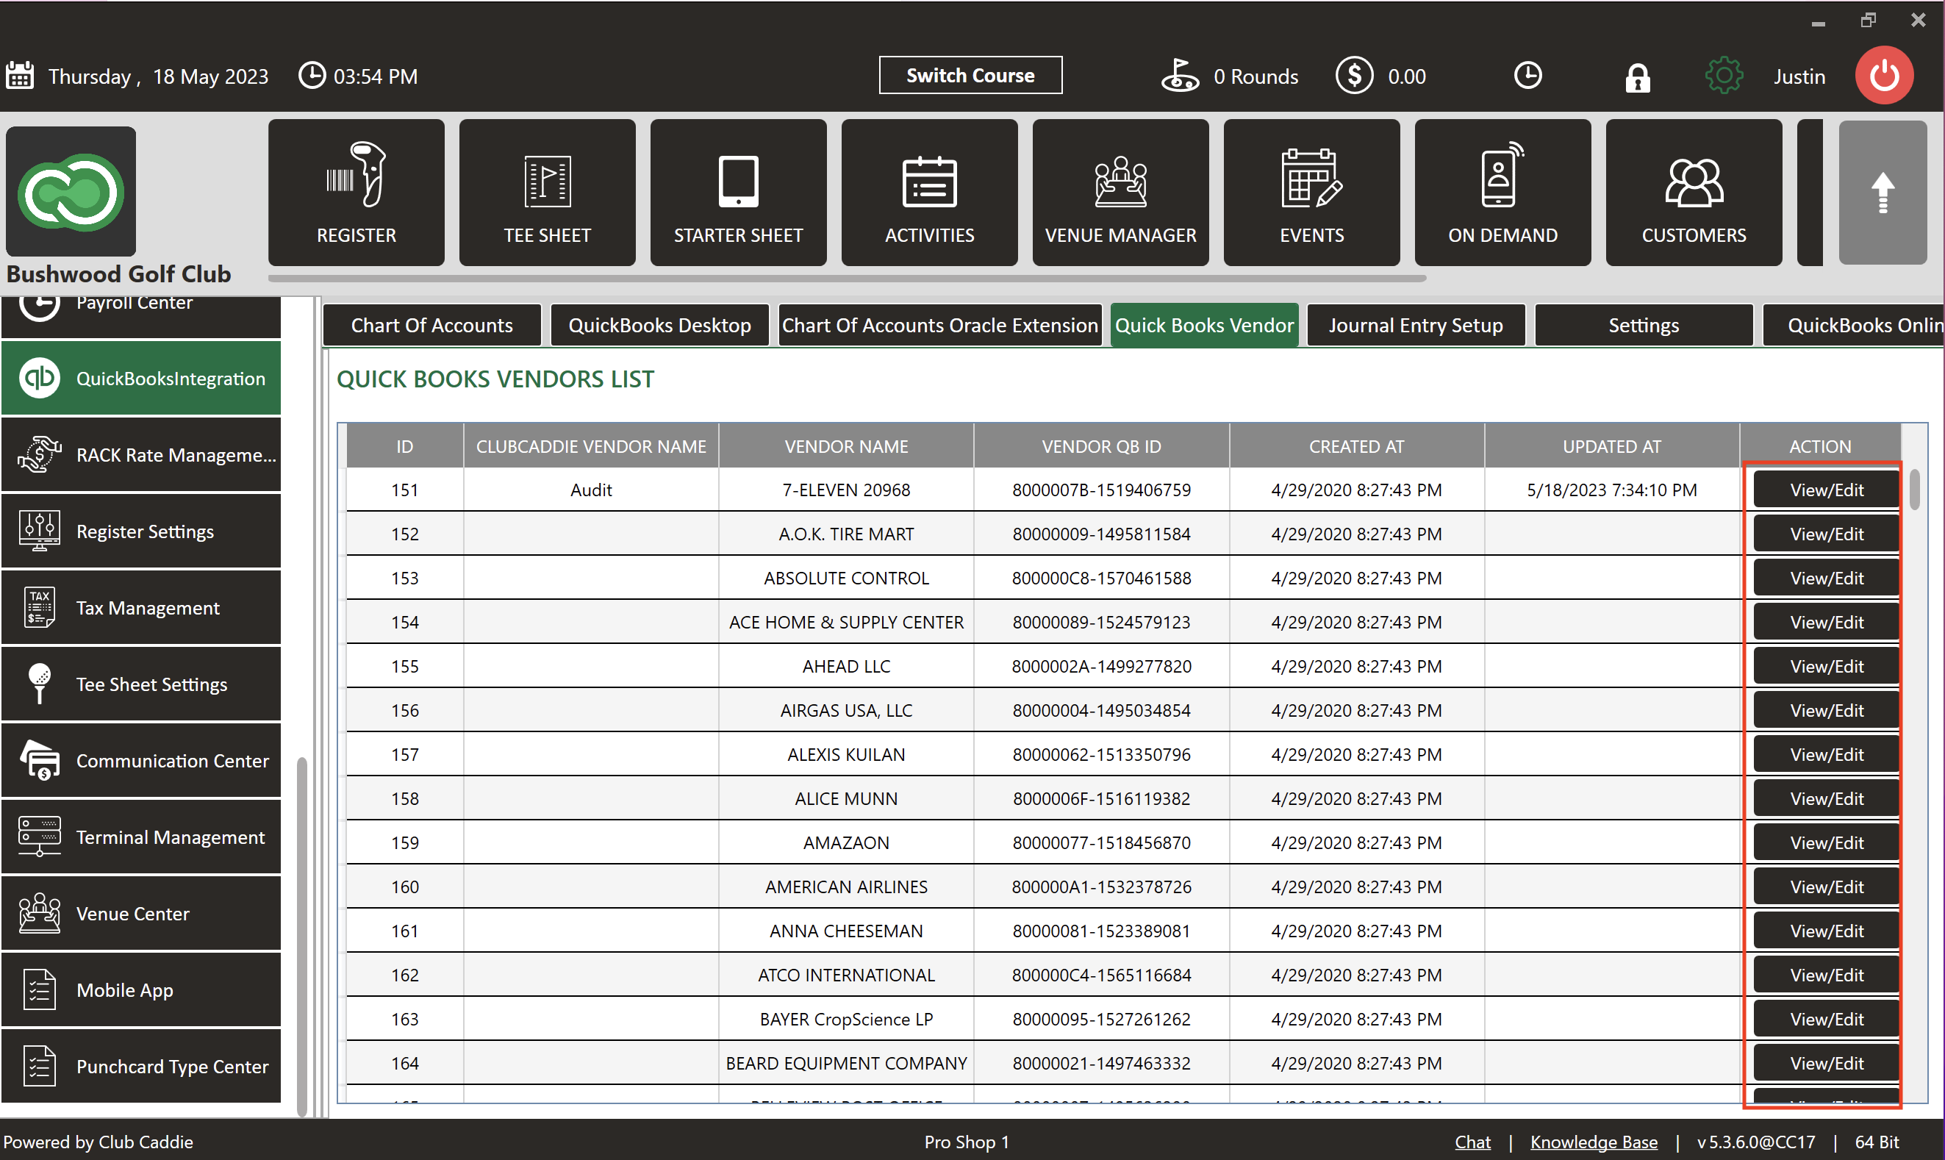Screen dimensions: 1945x1160
Task: Click the dollar sign sales icon
Action: click(1354, 76)
